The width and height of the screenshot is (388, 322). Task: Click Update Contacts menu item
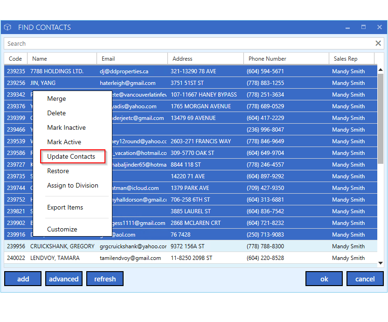pos(72,156)
